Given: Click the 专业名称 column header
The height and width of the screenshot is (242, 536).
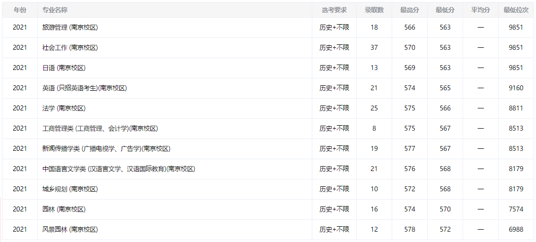Looking at the screenshot, I should tap(55, 10).
